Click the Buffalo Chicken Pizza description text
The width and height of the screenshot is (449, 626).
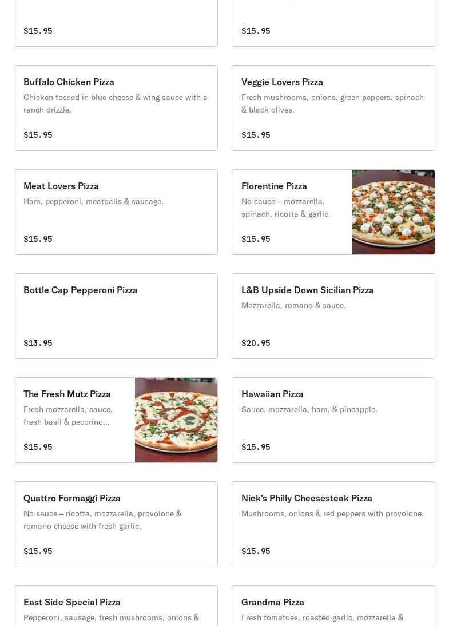[x=115, y=103]
